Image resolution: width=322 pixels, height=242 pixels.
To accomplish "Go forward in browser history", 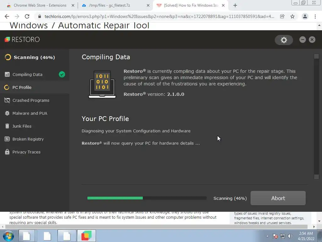I will [x=17, y=16].
